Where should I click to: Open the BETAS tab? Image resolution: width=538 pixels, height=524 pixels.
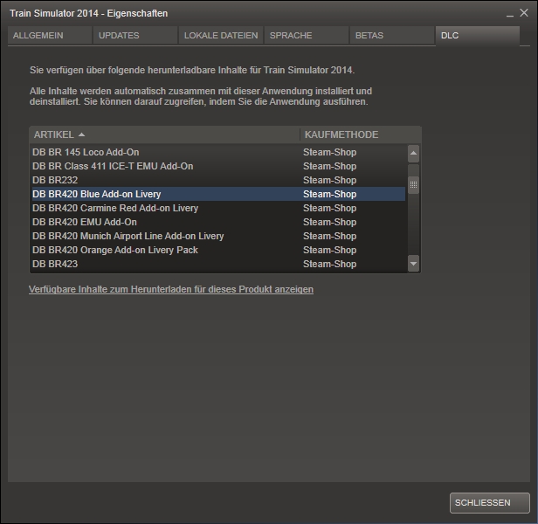[392, 35]
